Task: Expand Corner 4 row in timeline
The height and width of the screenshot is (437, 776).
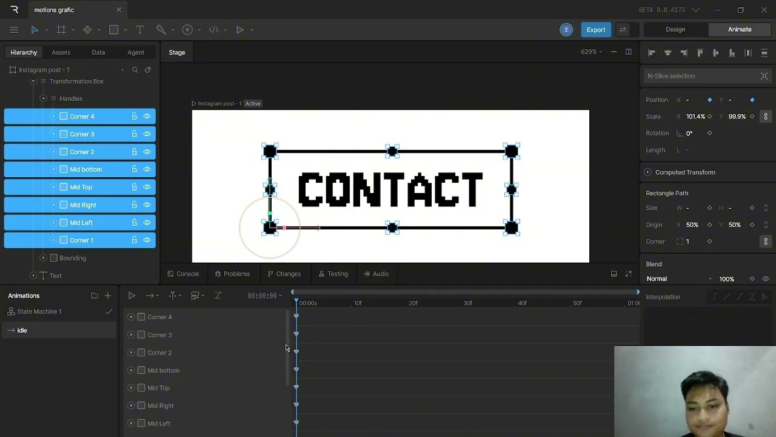Action: (131, 317)
